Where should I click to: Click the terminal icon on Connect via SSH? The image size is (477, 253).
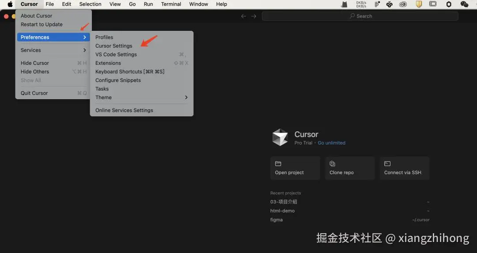coord(387,164)
